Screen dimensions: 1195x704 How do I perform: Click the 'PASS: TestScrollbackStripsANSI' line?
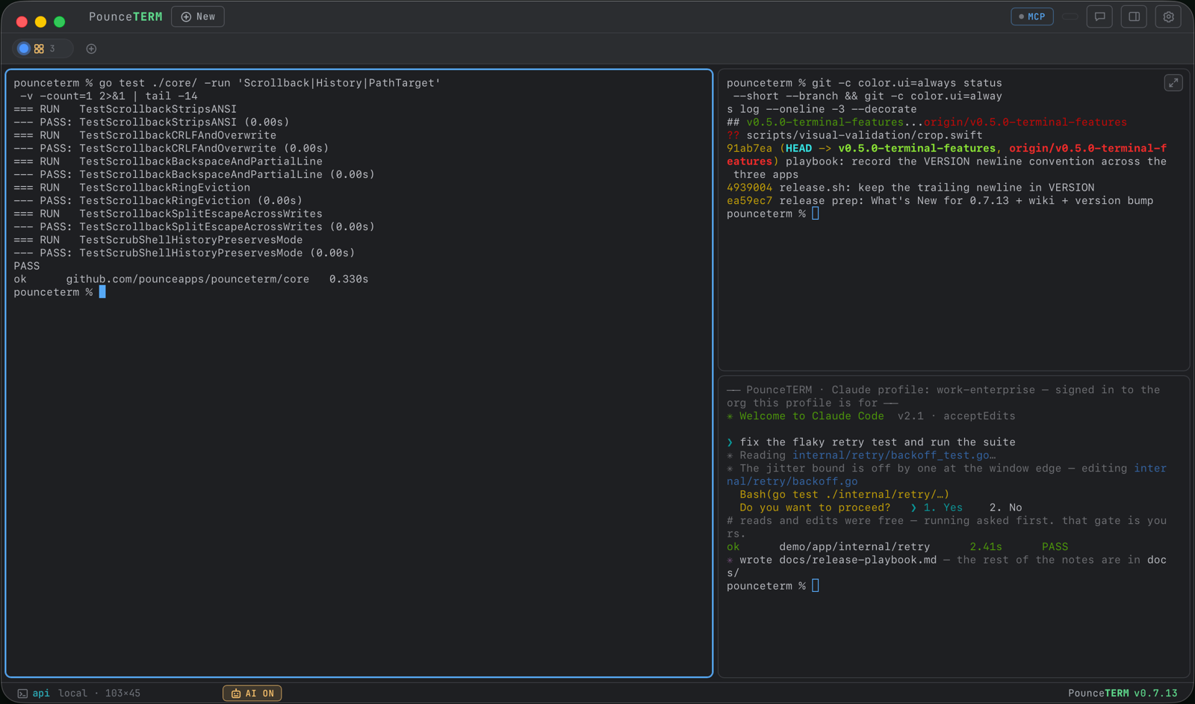(151, 123)
